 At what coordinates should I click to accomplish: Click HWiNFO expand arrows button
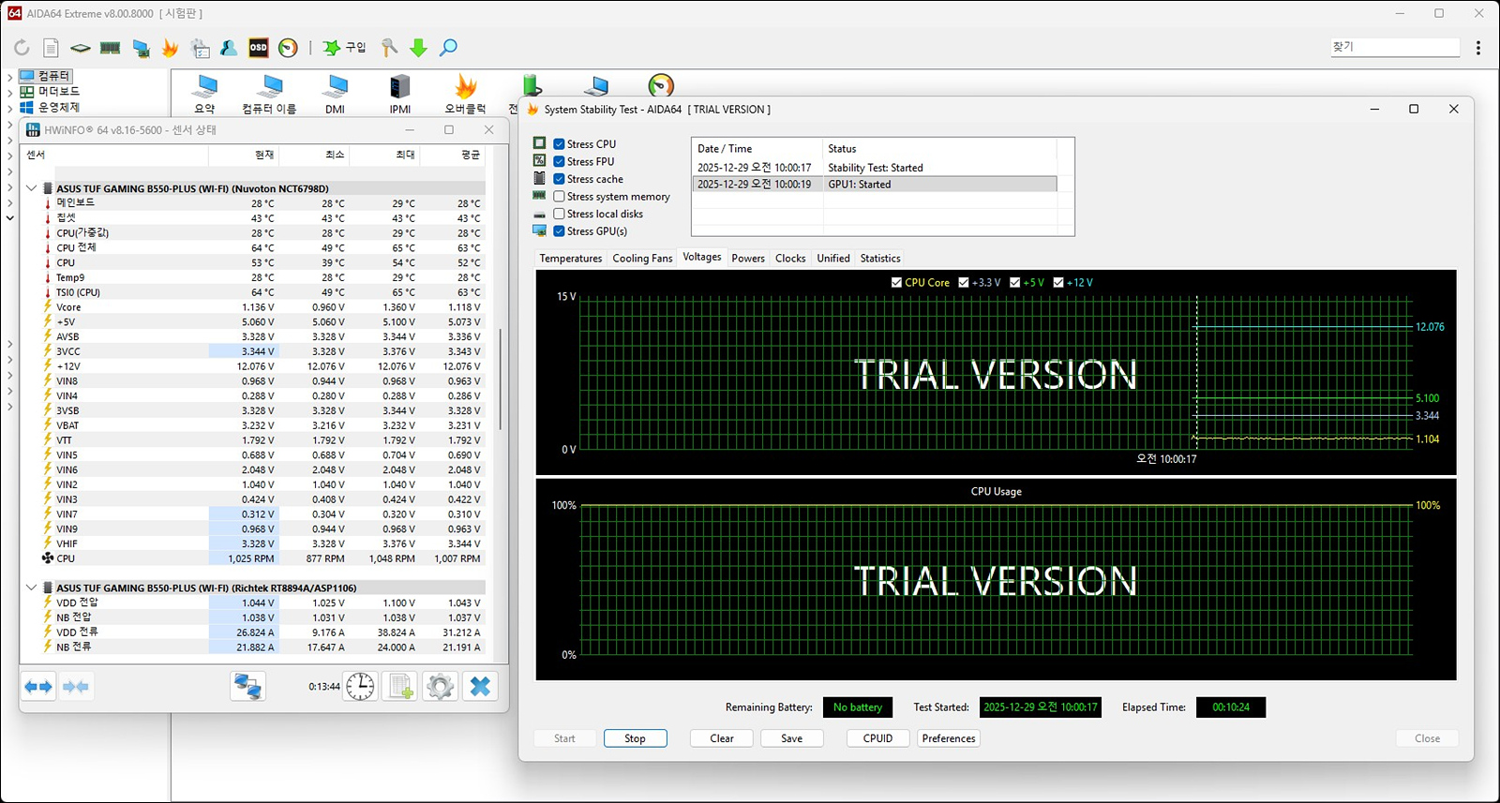pyautogui.click(x=38, y=687)
